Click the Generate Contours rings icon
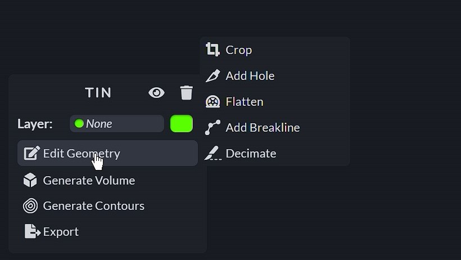The image size is (461, 260). (x=30, y=206)
